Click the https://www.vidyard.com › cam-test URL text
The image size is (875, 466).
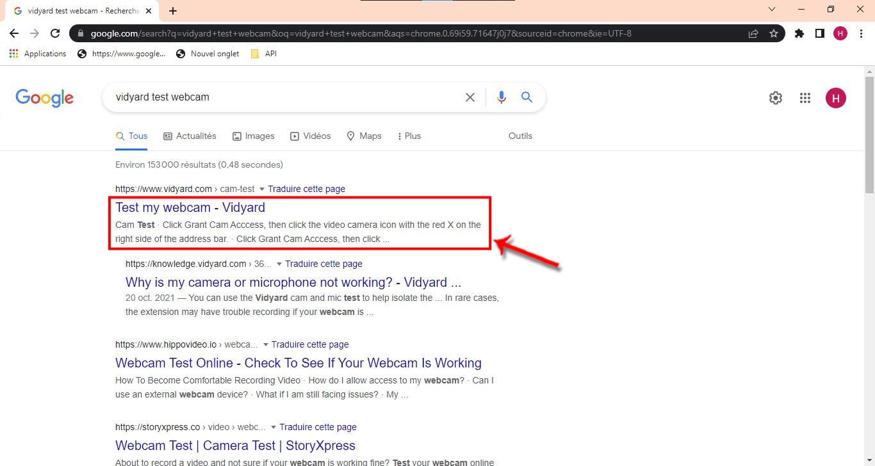[x=185, y=189]
